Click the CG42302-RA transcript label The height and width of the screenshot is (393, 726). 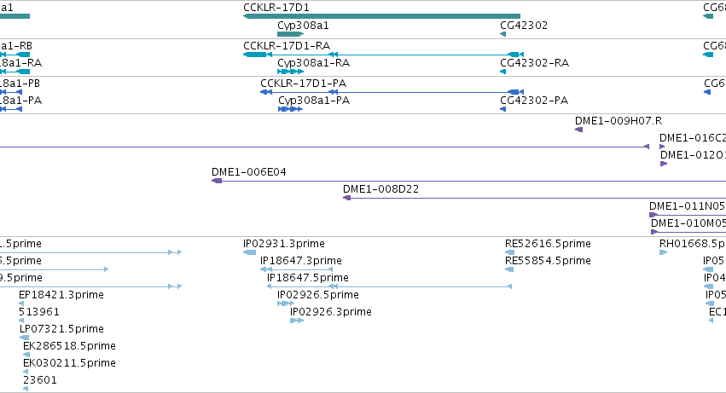[x=534, y=62]
